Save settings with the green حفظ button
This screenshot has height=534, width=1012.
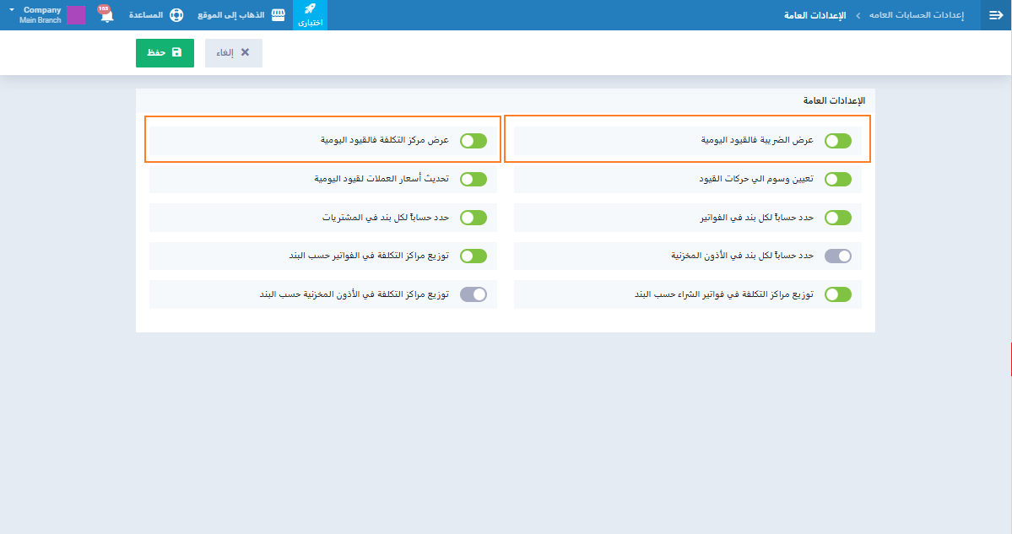tap(165, 52)
